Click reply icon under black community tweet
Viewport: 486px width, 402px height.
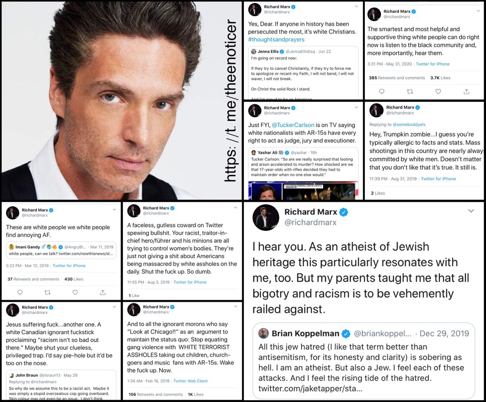pos(382,92)
